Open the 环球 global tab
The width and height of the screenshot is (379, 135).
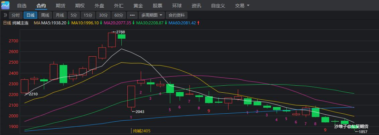coord(177,6)
